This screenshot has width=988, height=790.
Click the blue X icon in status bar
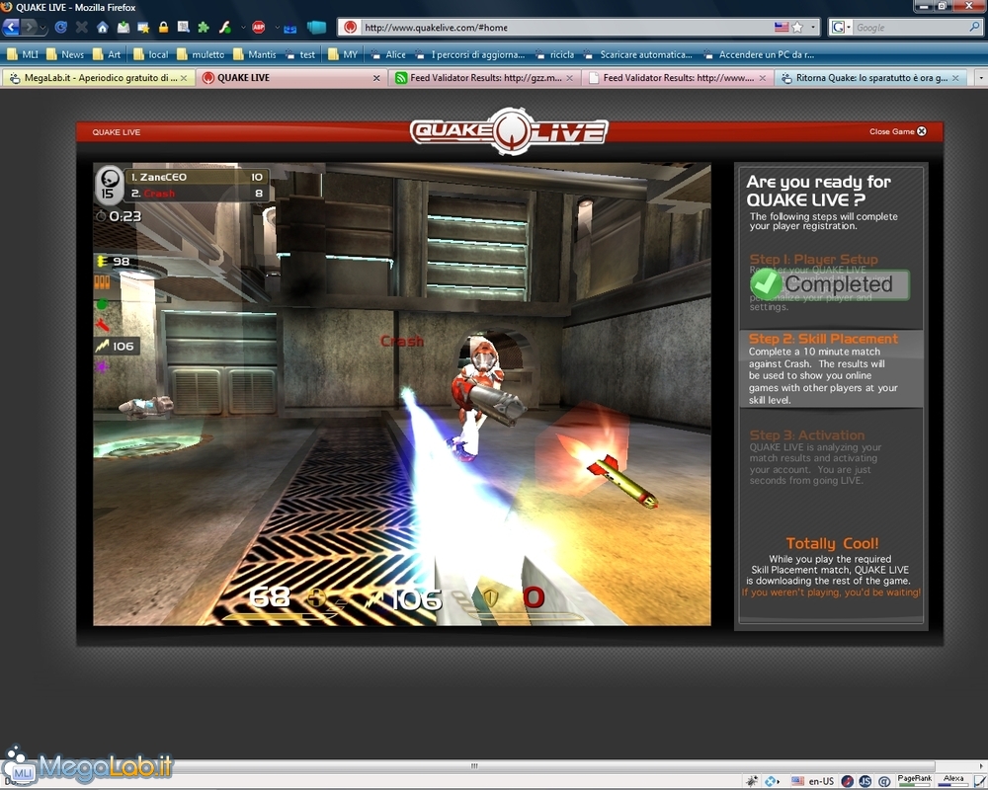pyautogui.click(x=771, y=781)
